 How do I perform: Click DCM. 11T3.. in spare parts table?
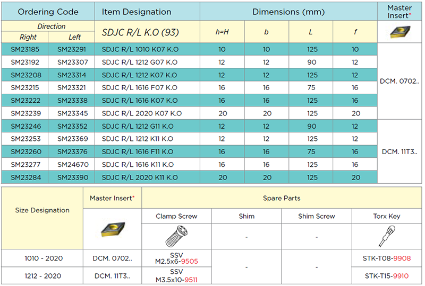pos(113,276)
